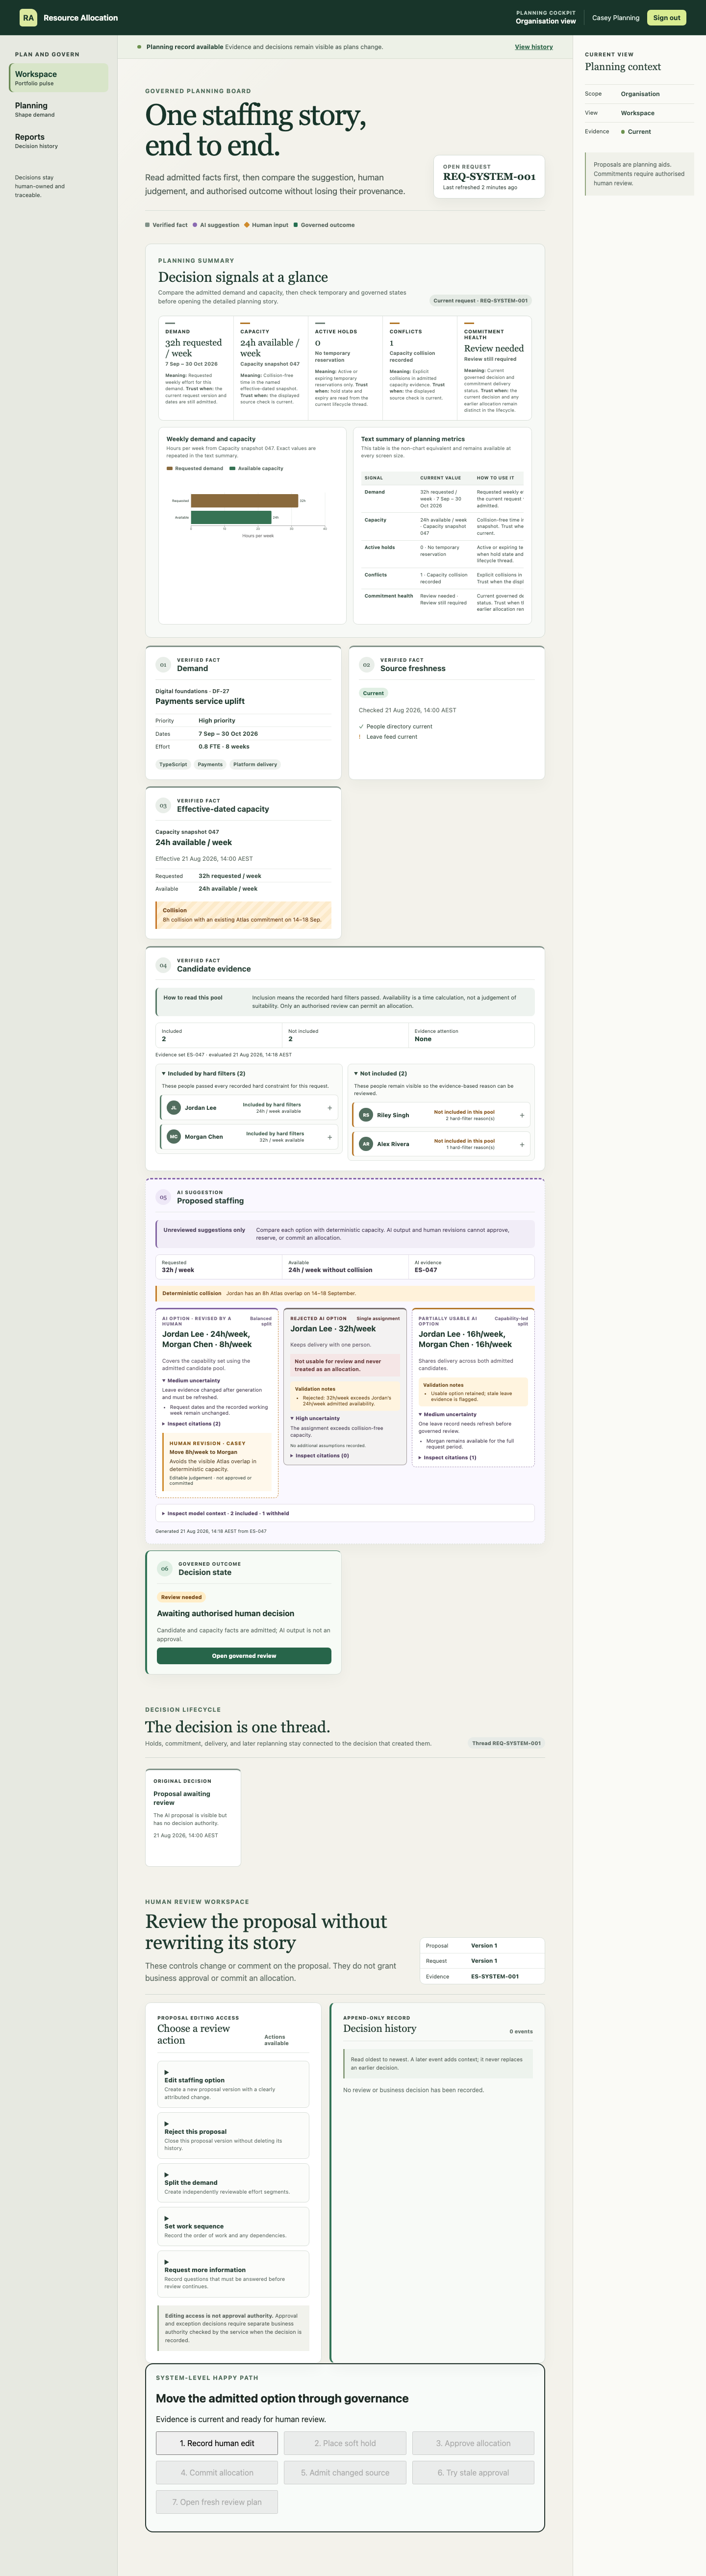Expand the Request more information action
This screenshot has height=2576, width=706.
click(233, 2273)
